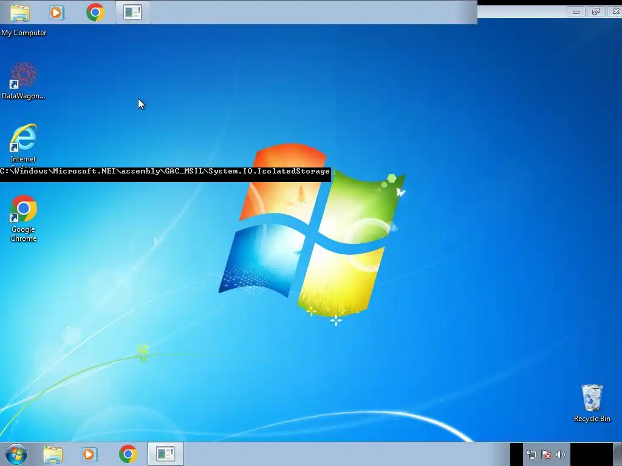Open Windows Media Player from the bottom taskbar
The image size is (622, 466).
(90, 454)
